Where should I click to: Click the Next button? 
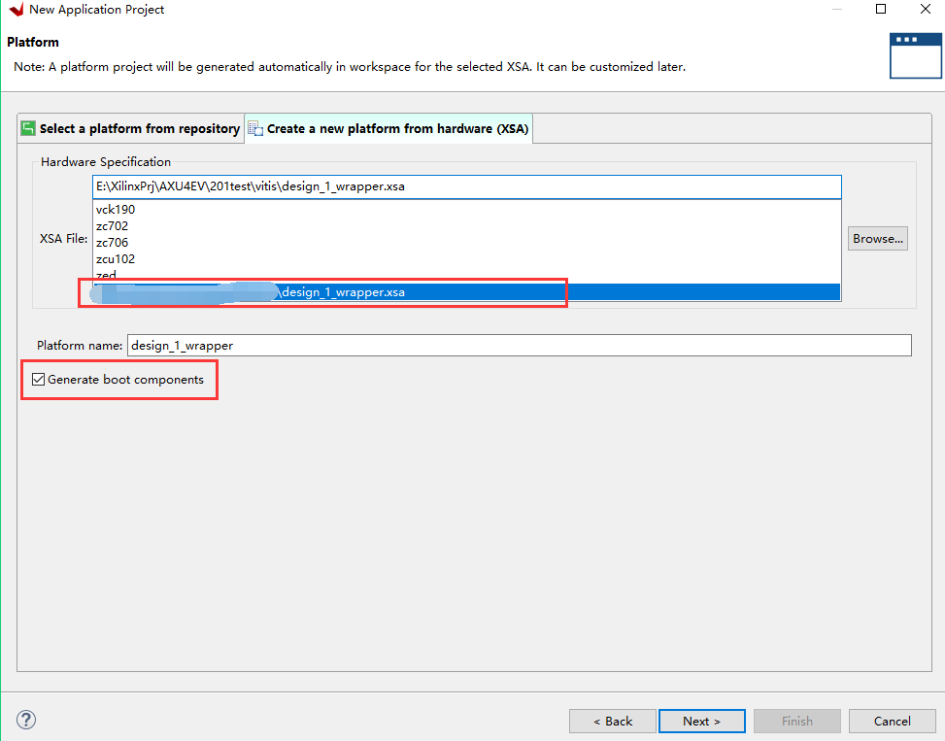coord(701,722)
